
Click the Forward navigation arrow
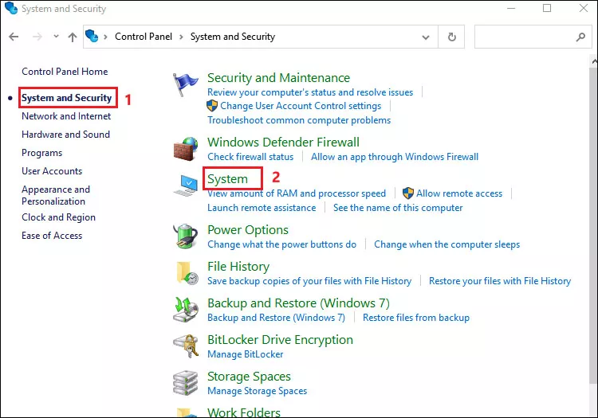tap(37, 37)
